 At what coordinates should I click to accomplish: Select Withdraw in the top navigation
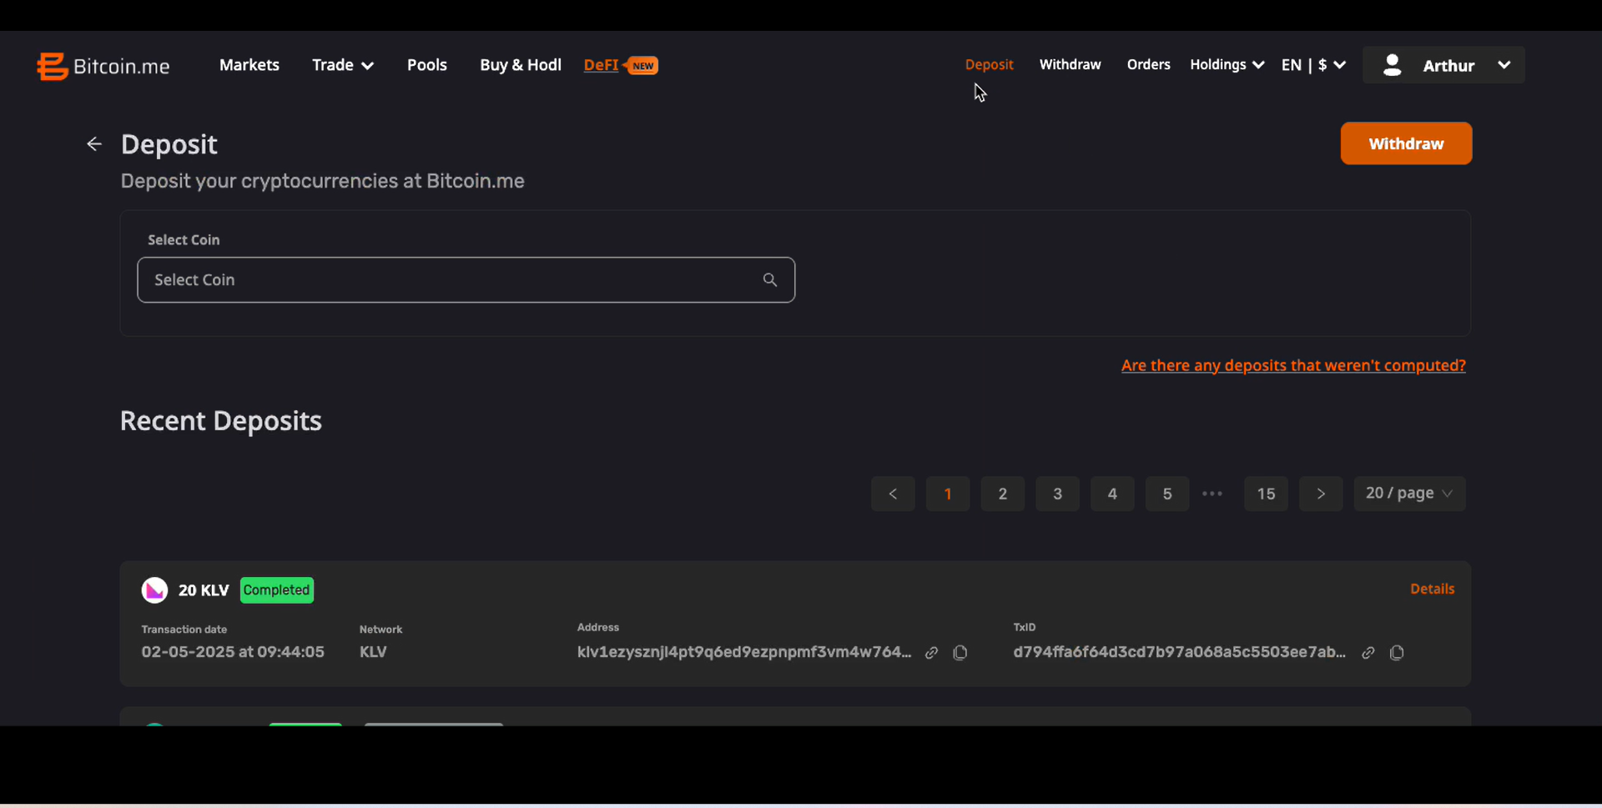[1071, 64]
